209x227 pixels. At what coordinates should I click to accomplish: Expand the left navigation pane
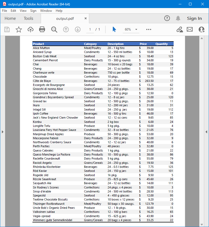point(2,132)
